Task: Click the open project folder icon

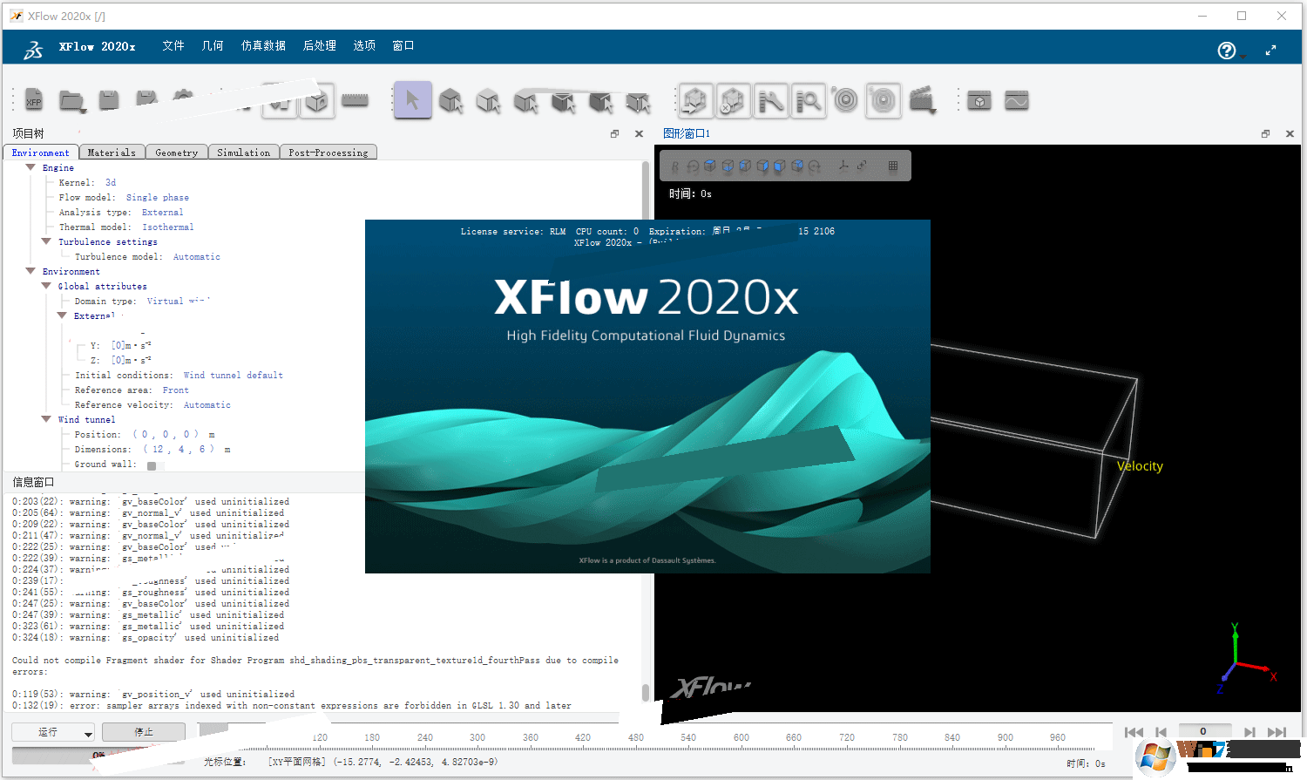Action: click(x=71, y=100)
